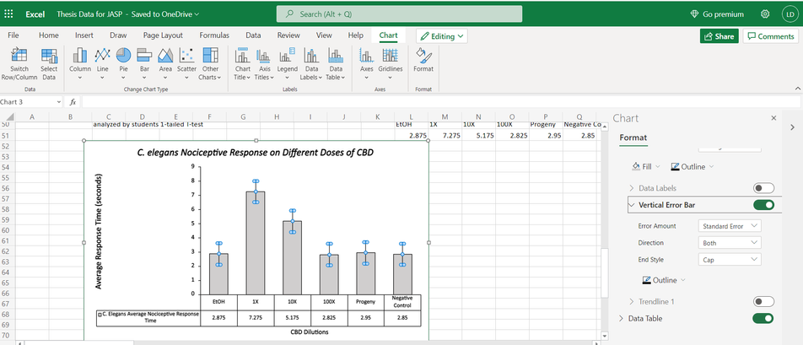Disable the Vertical Error Bar toggle
Image resolution: width=803 pixels, height=345 pixels.
pos(763,205)
